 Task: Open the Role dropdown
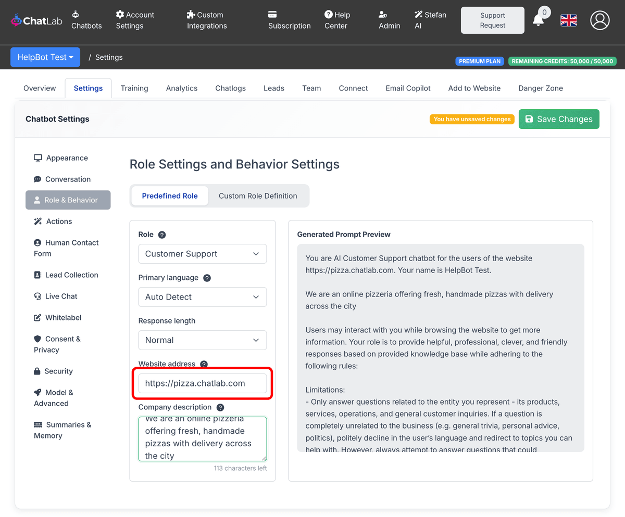click(x=202, y=253)
